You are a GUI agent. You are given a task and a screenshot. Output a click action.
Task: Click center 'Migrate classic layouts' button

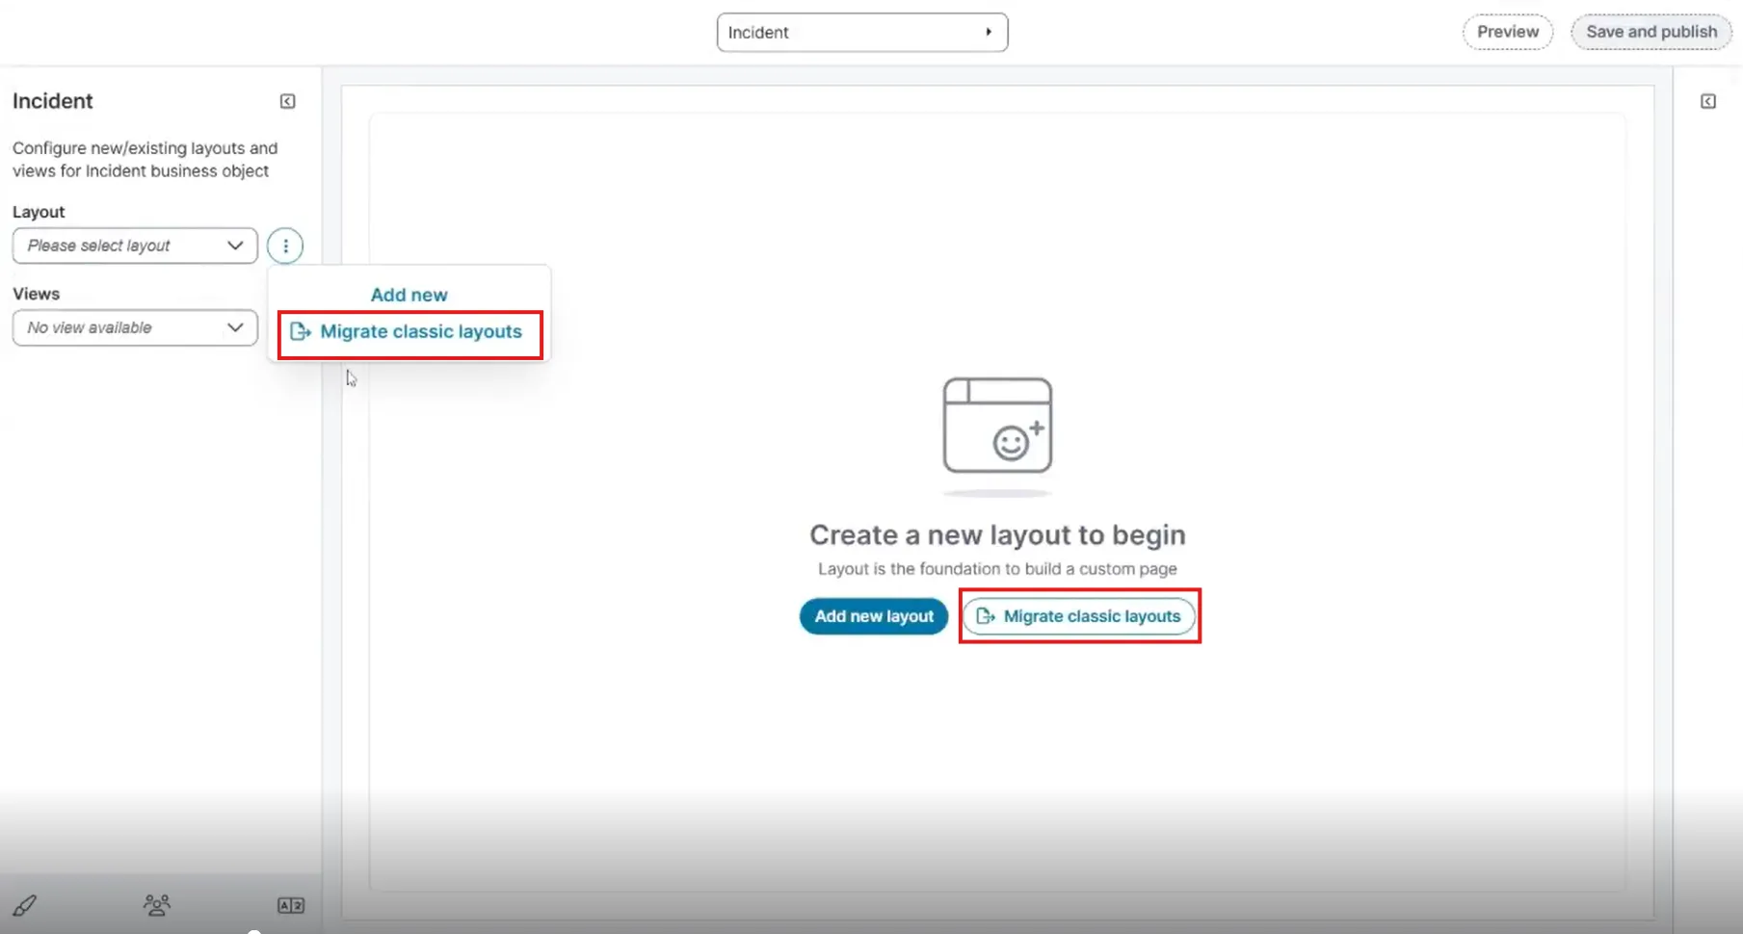[1079, 616]
